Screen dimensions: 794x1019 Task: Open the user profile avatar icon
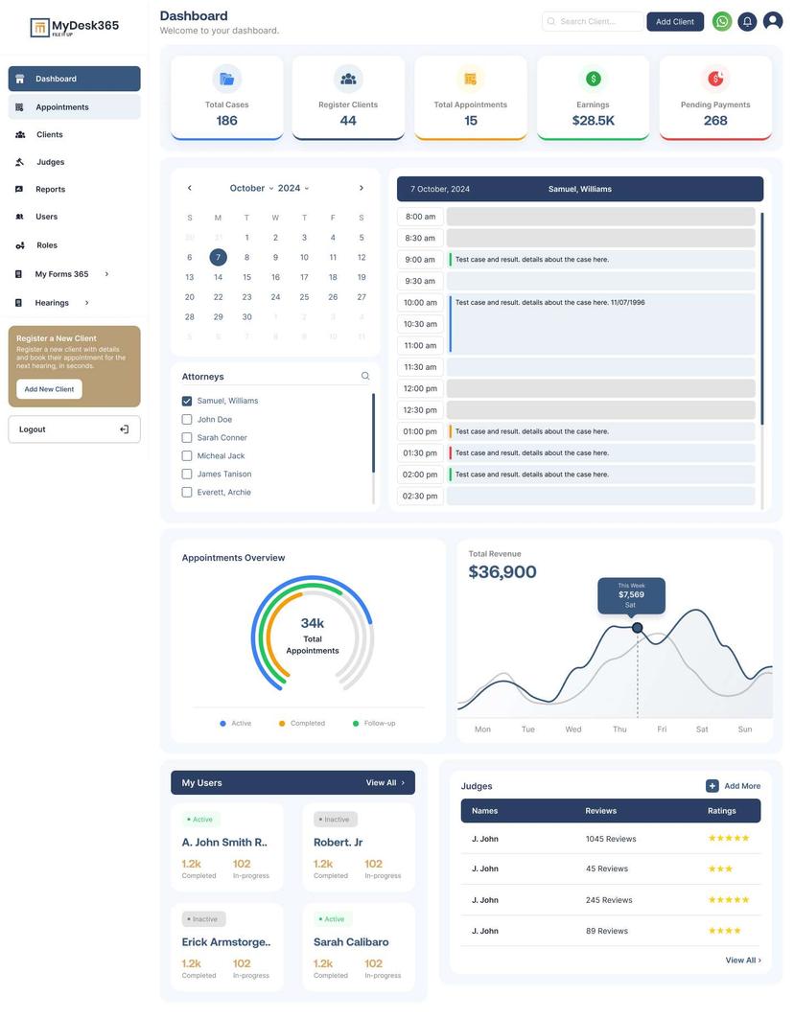click(x=773, y=21)
